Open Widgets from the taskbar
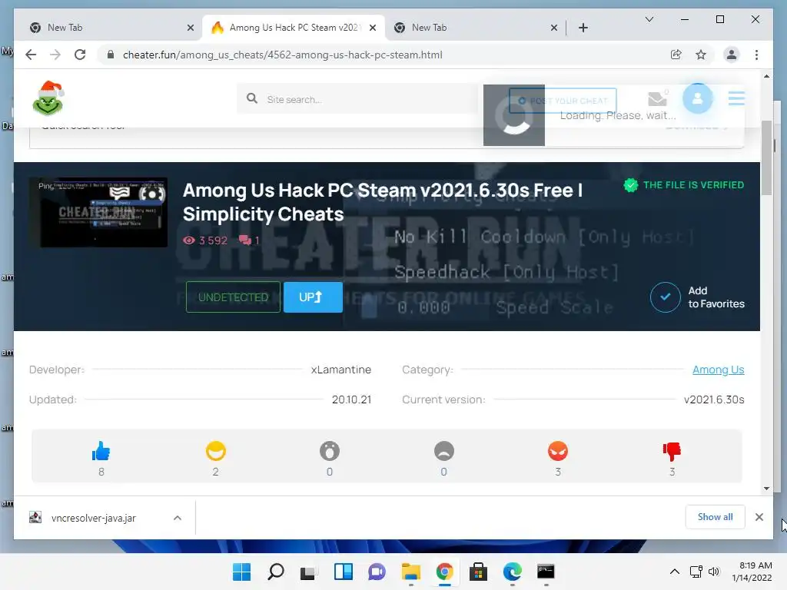 pyautogui.click(x=344, y=572)
